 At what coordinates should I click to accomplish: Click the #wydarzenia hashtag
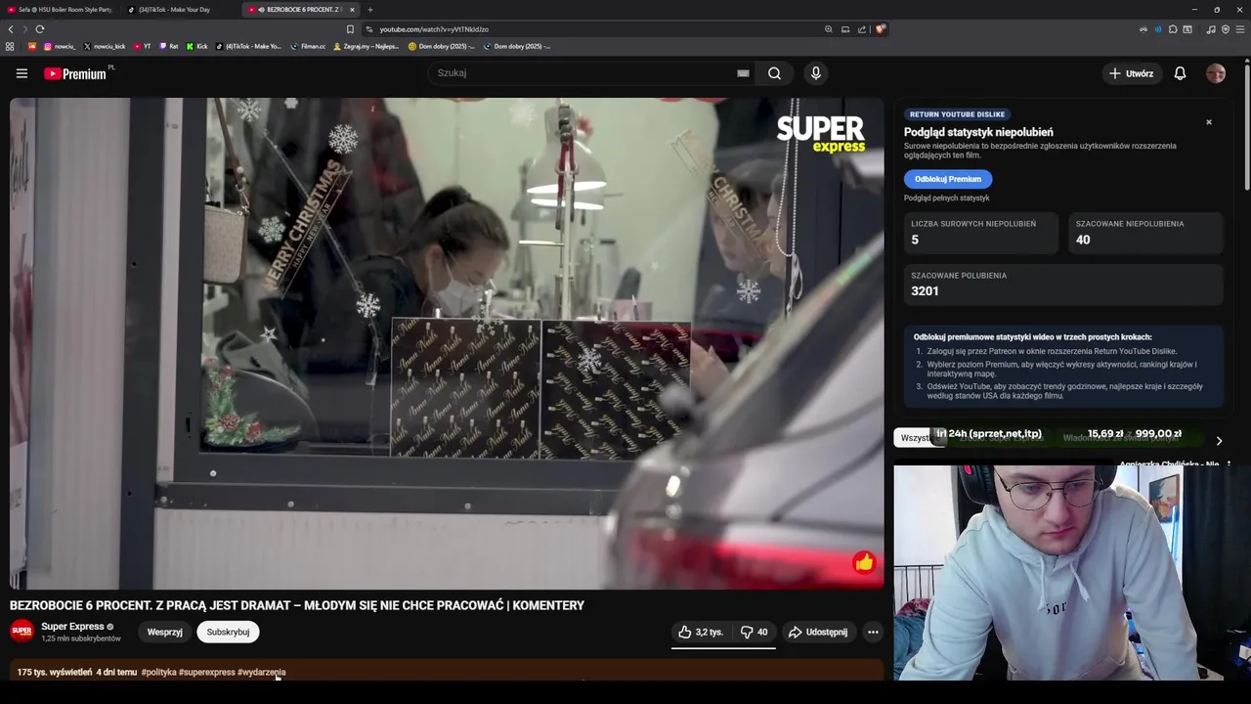coord(261,672)
